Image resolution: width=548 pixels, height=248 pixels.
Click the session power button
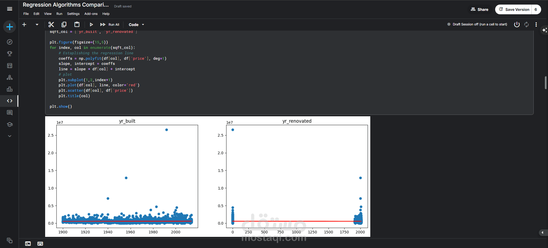[517, 25]
